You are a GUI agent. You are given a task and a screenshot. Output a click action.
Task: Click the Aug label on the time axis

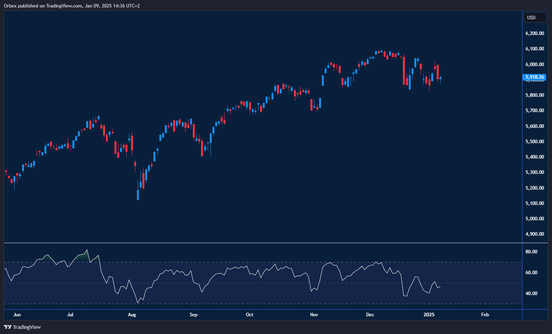(132, 315)
